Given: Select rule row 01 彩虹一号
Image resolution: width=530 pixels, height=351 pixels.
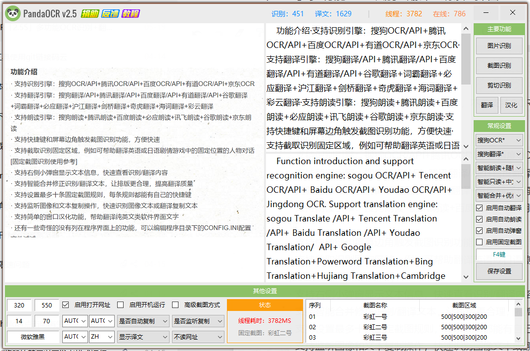Looking at the screenshot, I should [x=410, y=317].
